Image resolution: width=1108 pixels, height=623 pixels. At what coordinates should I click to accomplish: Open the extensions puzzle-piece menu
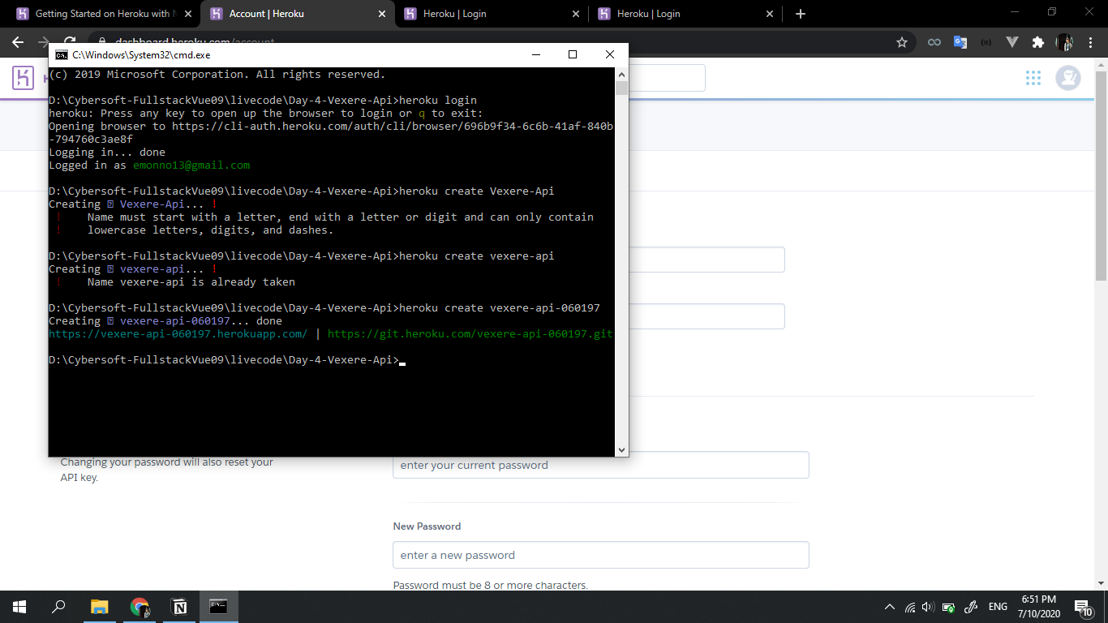(1039, 41)
